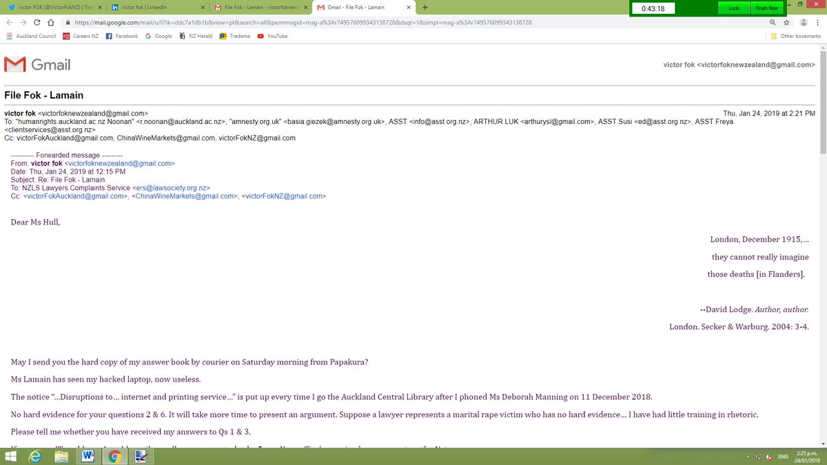
Task: Click the ChinaWineMarkets@gmail.com link in forwarded Cc
Action: point(184,196)
